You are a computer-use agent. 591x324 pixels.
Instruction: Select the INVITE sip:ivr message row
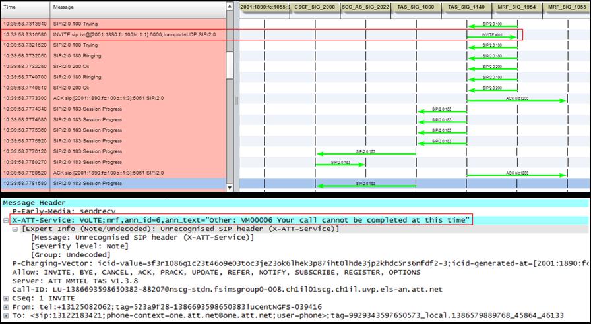132,34
